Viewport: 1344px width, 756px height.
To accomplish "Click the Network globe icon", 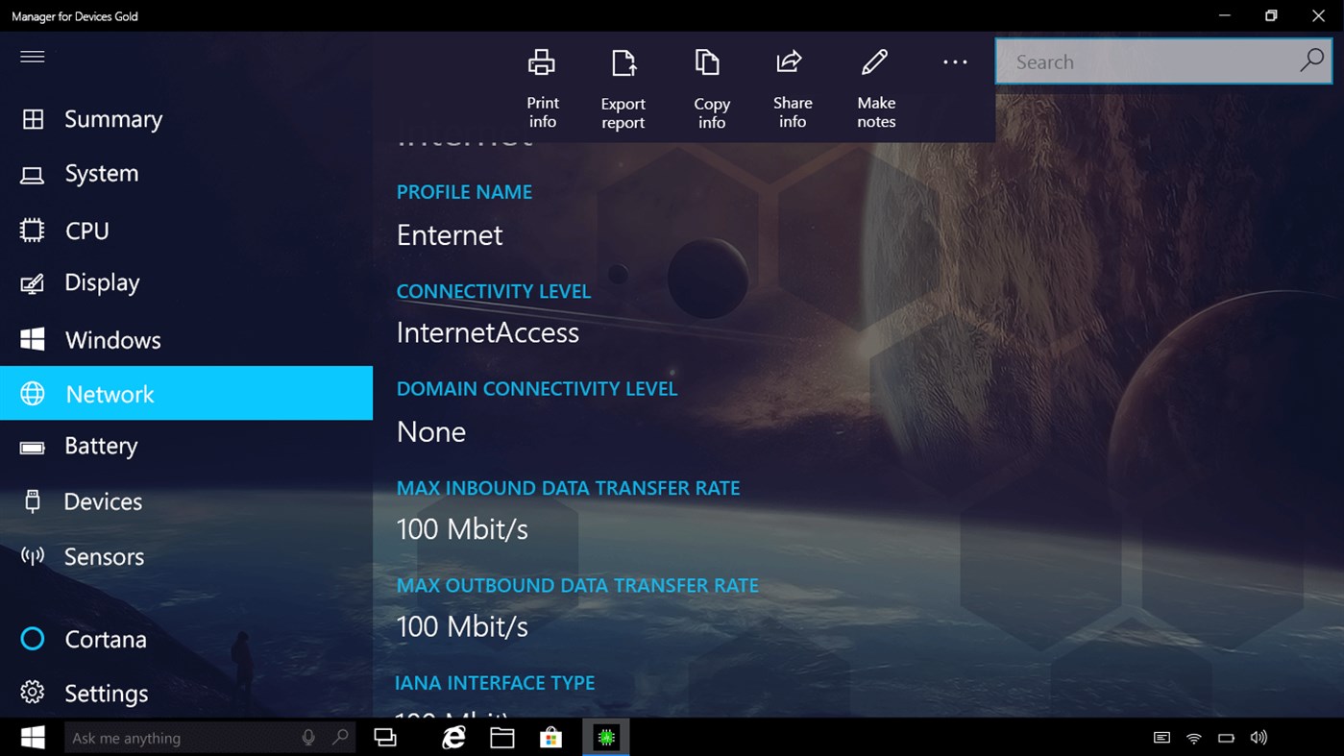I will [32, 393].
